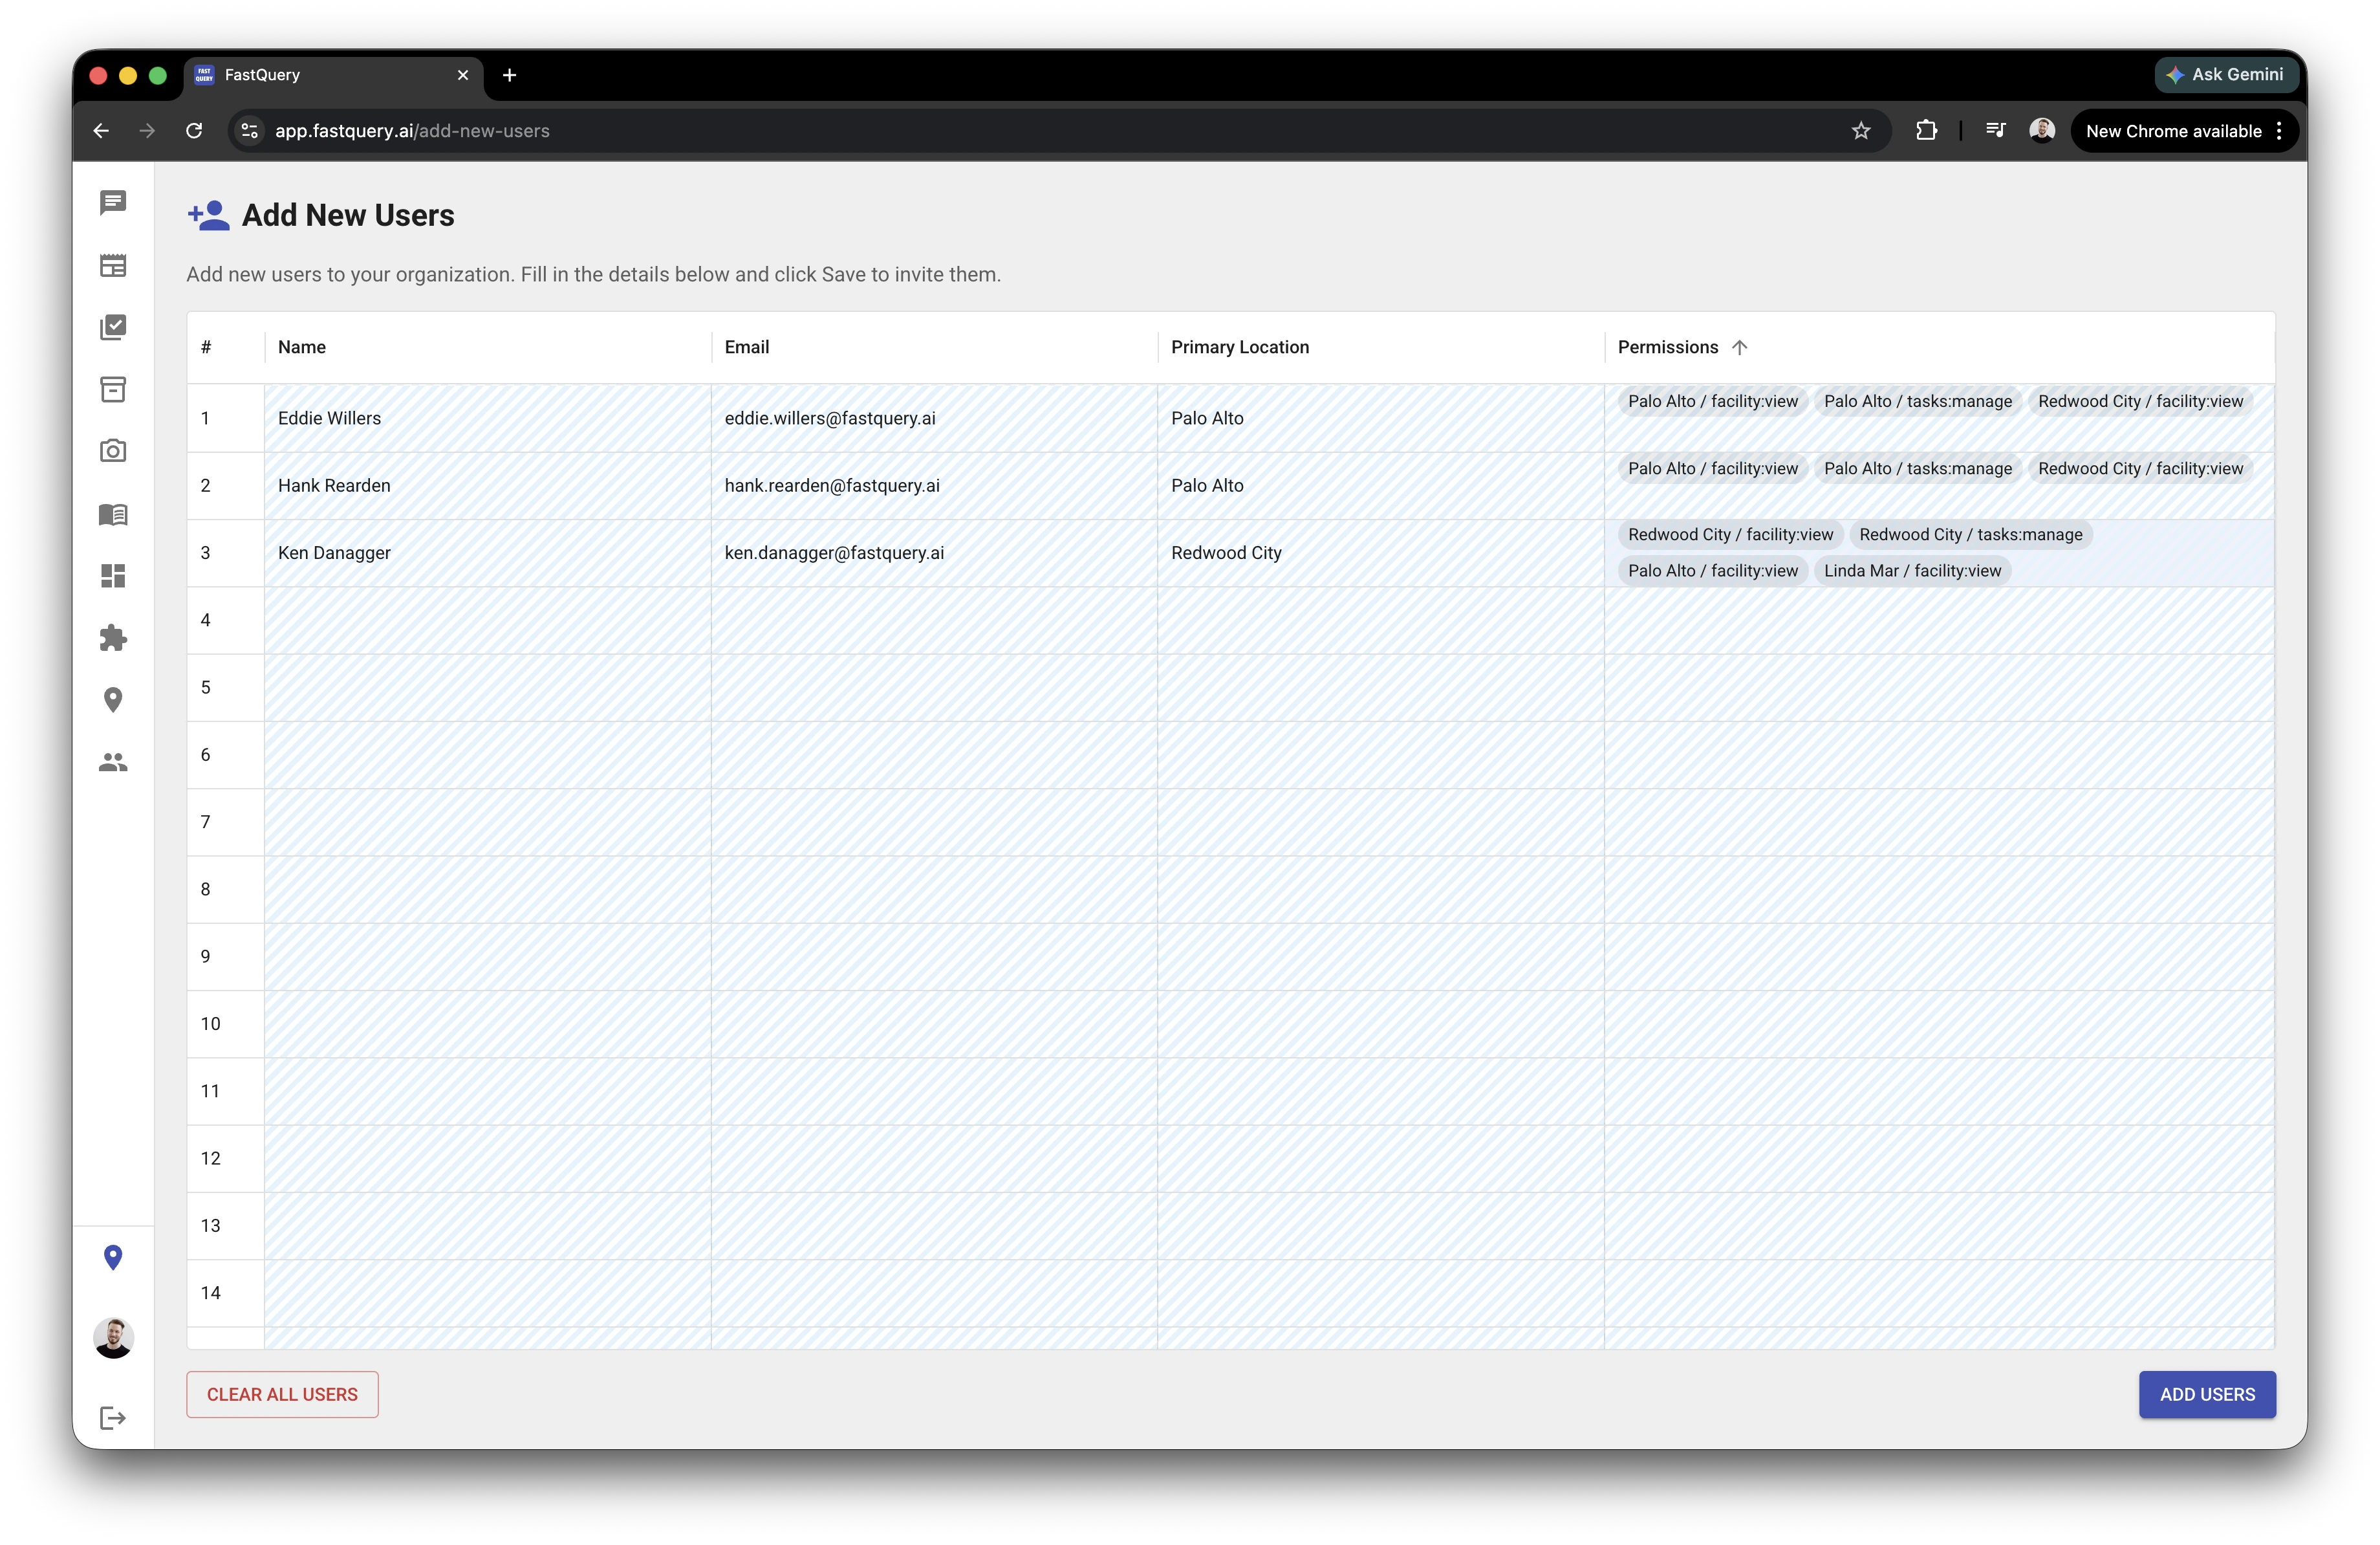Open the puzzle-piece integrations sidebar icon
2380x1545 pixels.
(113, 639)
